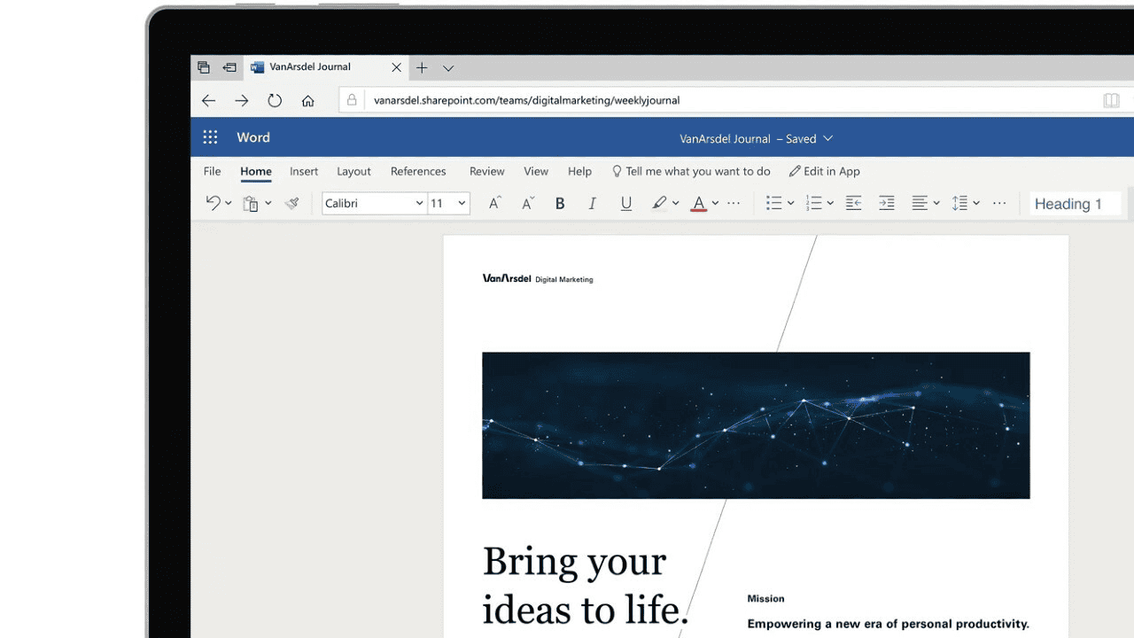The height and width of the screenshot is (638, 1134).
Task: Click Edit in App button
Action: tap(825, 171)
